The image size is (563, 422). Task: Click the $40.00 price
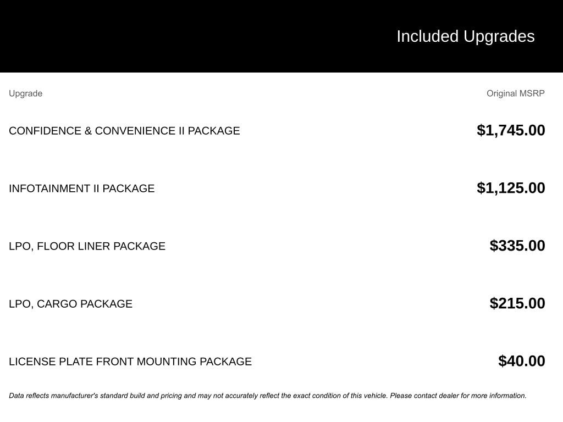[521, 361]
